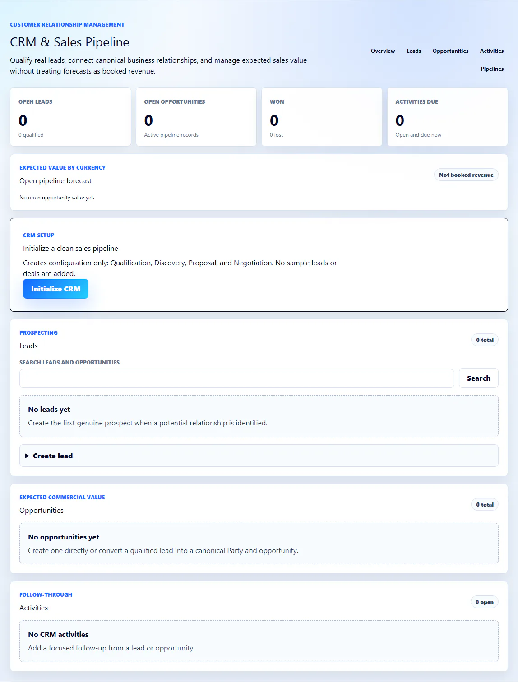
Task: Click the Not booked revenue badge
Action: click(x=466, y=175)
